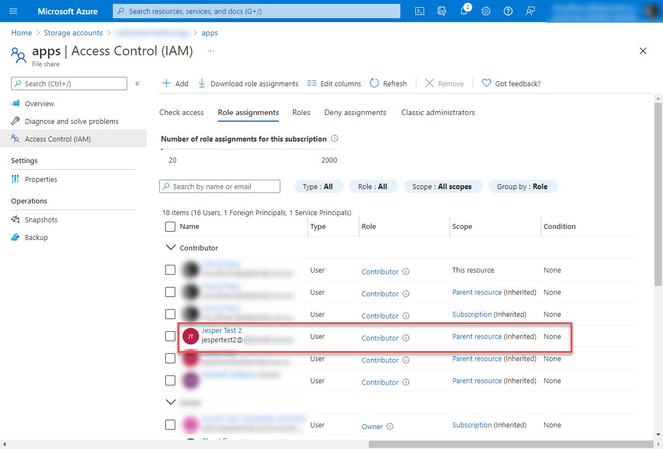Download role assignments
Viewport: 663px width, 449px height.
tap(248, 83)
